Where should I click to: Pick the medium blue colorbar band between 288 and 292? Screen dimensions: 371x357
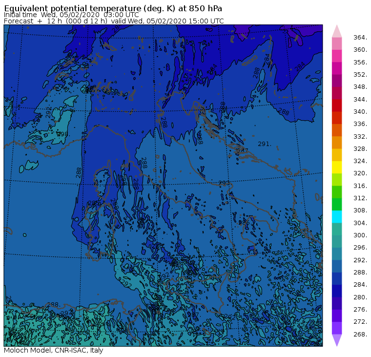337,266
